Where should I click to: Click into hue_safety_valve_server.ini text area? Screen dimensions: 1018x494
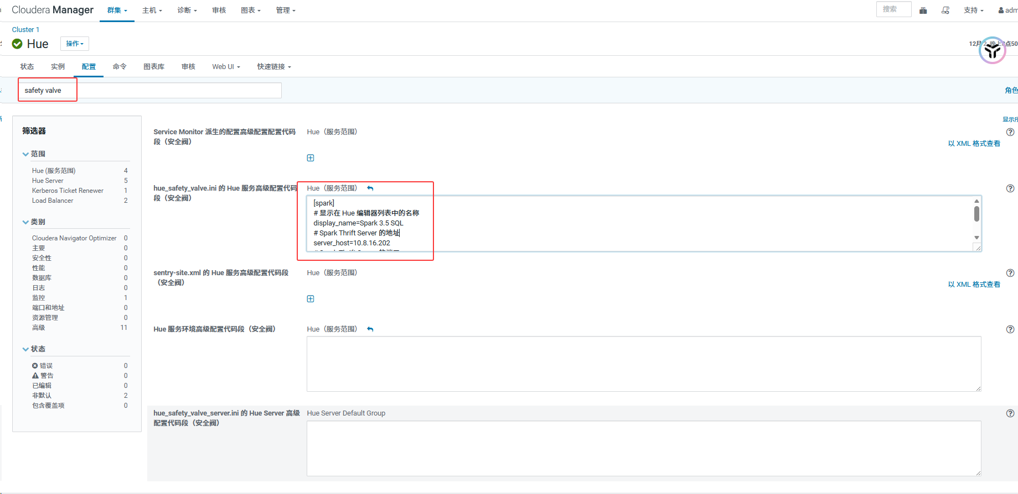644,449
